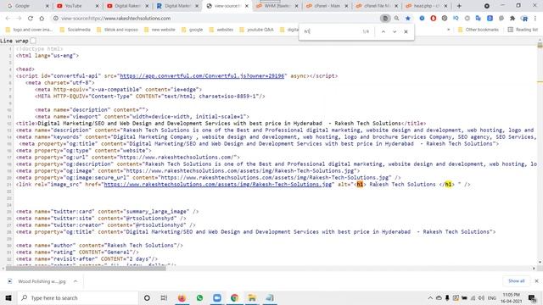The height and width of the screenshot is (305, 543).
Task: Open Zoom from the taskbar
Action: [217, 297]
